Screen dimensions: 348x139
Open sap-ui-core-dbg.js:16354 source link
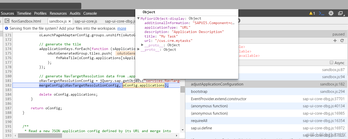(x=324, y=121)
